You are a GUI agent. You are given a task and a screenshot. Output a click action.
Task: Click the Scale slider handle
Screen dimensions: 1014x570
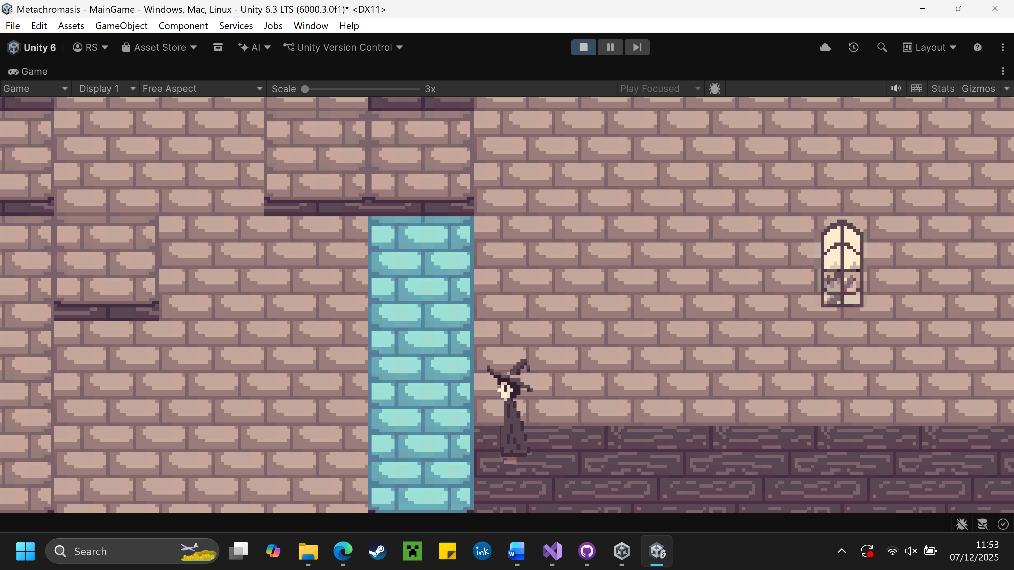coord(305,89)
